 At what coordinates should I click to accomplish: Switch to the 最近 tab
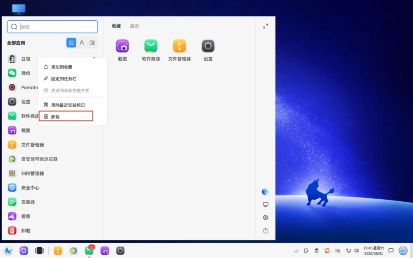pos(134,26)
